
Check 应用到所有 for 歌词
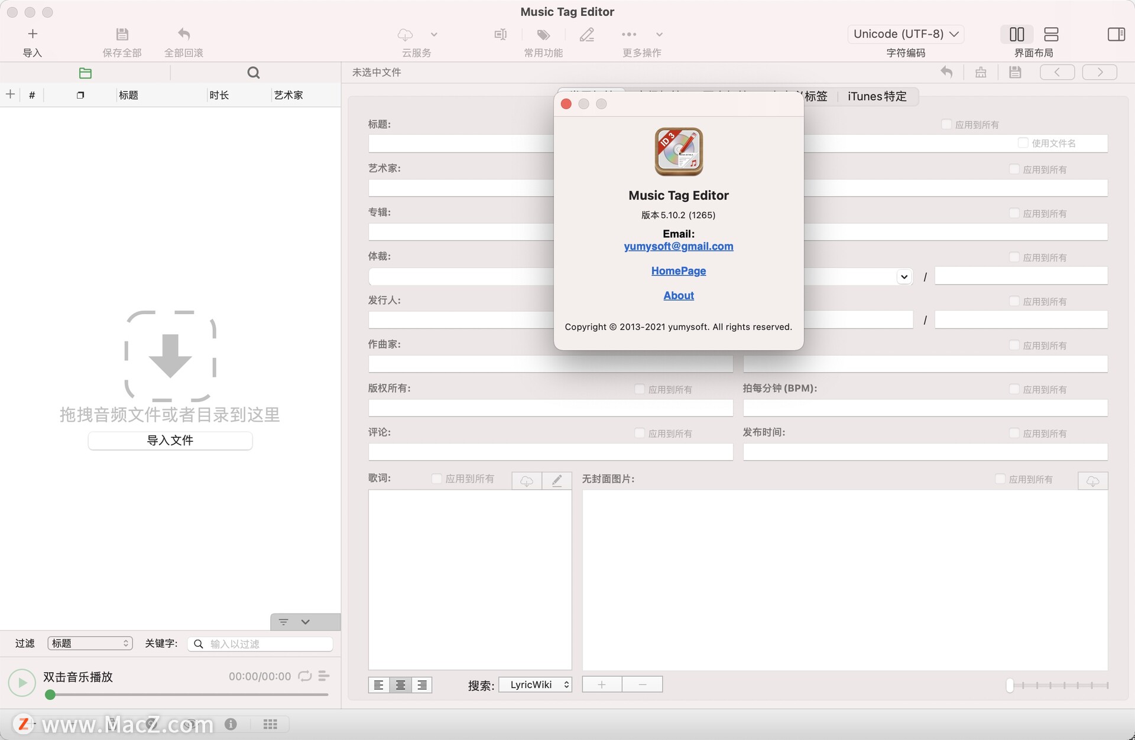click(x=437, y=478)
